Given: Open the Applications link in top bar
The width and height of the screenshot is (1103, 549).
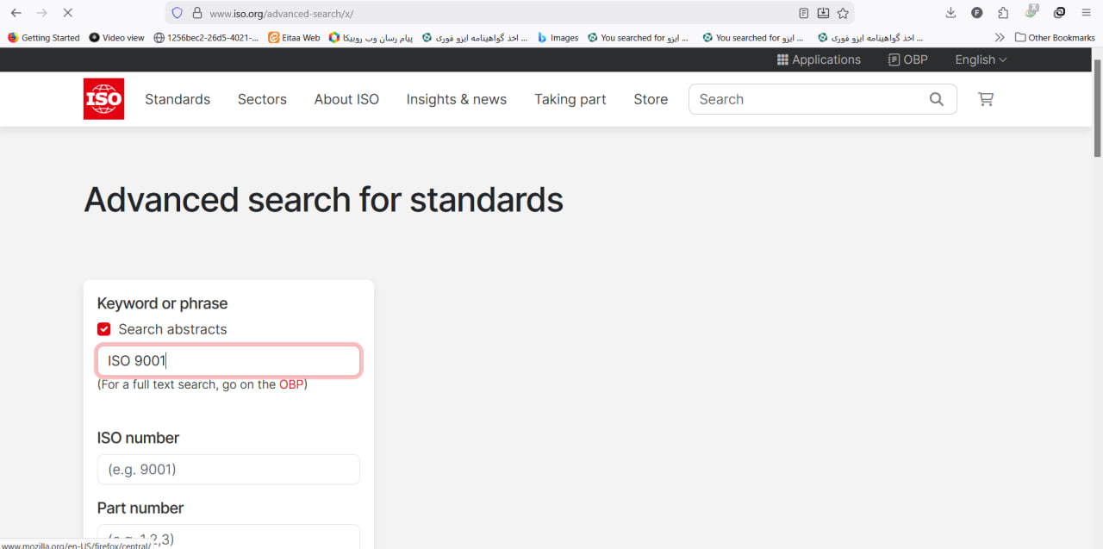Looking at the screenshot, I should coord(818,59).
